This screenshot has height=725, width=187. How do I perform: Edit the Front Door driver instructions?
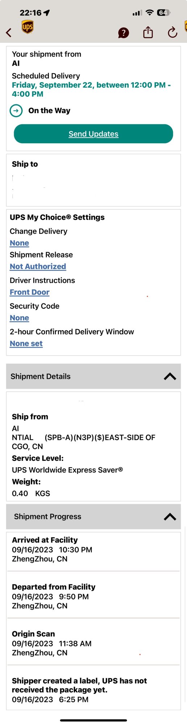30,292
